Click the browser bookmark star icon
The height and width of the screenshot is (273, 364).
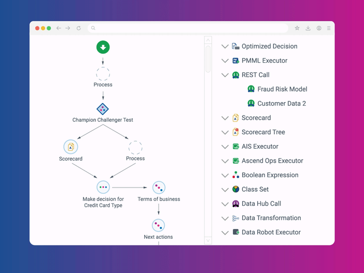pyautogui.click(x=297, y=28)
